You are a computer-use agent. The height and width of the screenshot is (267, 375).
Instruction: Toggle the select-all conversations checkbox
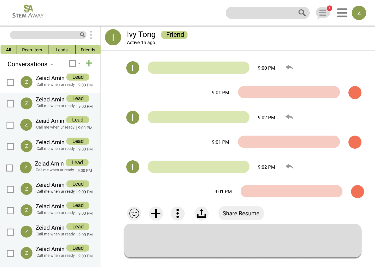(72, 63)
